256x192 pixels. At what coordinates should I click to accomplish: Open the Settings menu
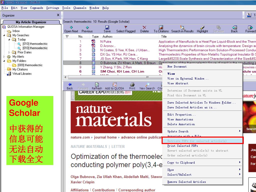pos(52,8)
